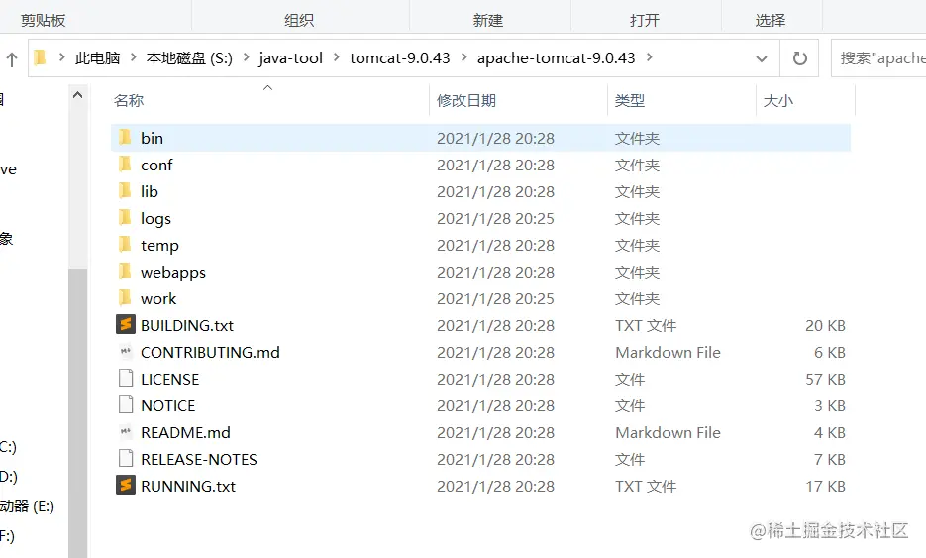This screenshot has height=558, width=926.
Task: Select the RELEASE-NOTES file name
Action: [199, 459]
